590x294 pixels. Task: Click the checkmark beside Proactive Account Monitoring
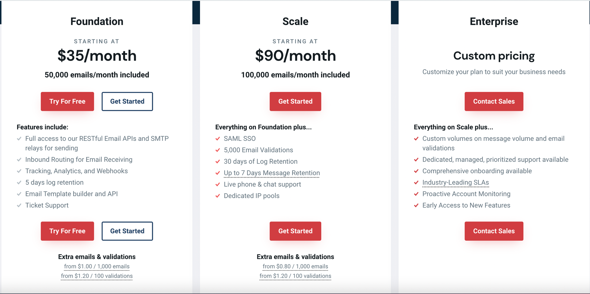click(417, 194)
